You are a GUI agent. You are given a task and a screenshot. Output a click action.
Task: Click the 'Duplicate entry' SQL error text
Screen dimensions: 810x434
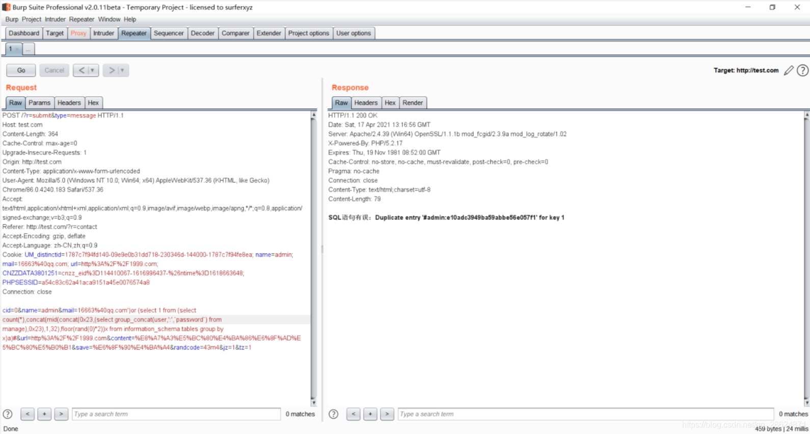469,218
